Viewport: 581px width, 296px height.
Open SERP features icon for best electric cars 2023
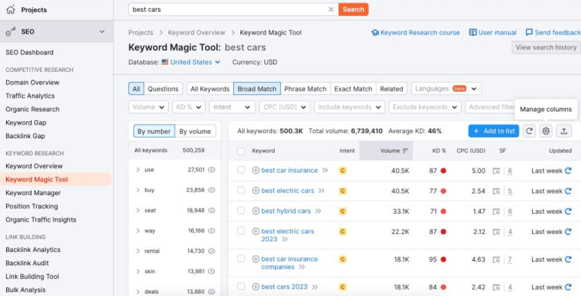pyautogui.click(x=496, y=232)
